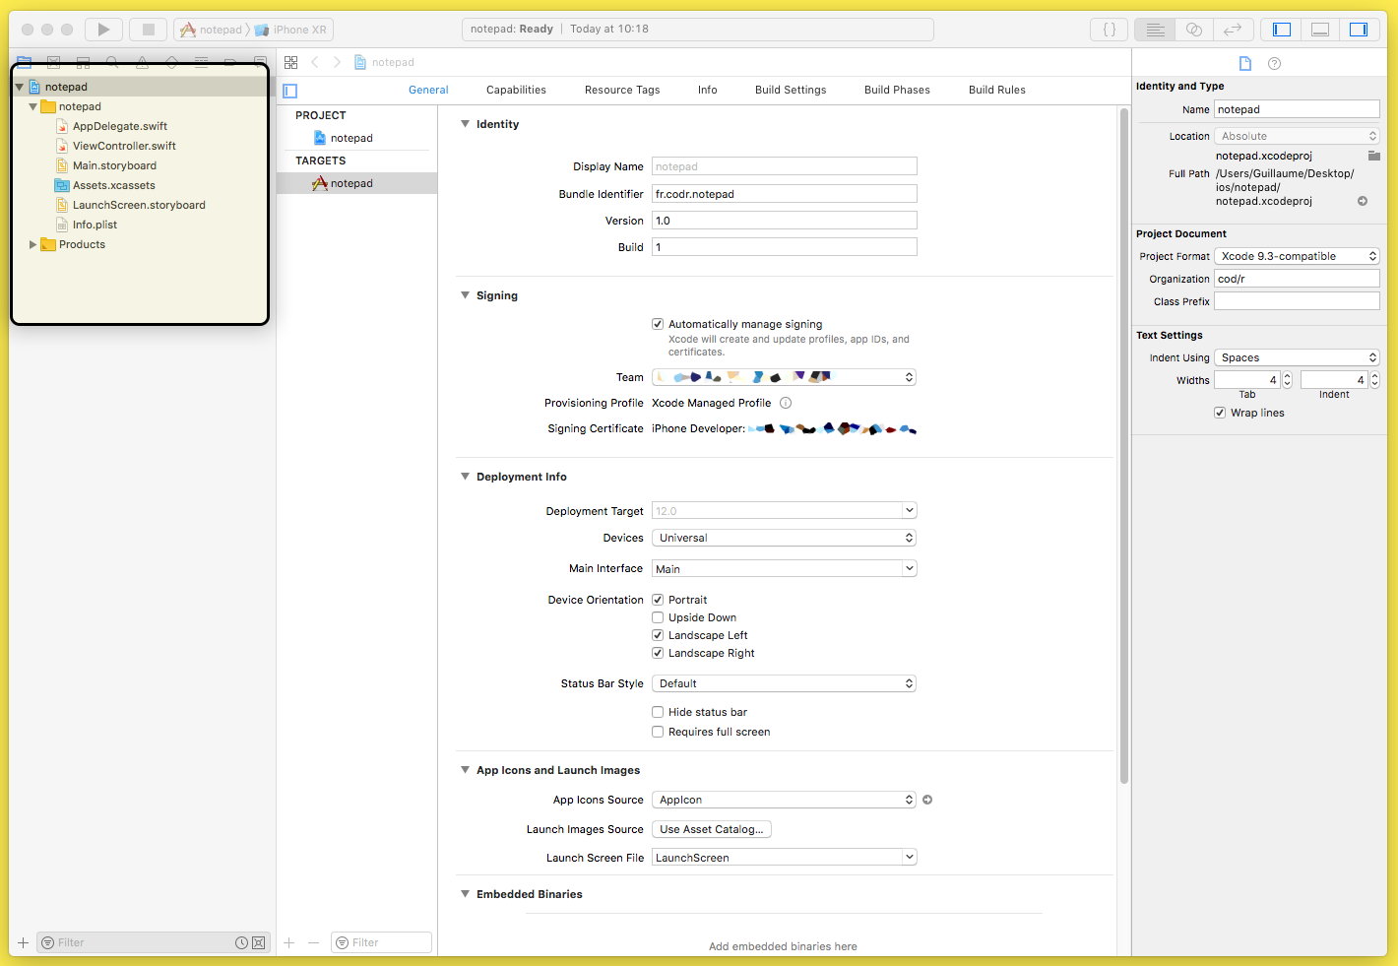Image resolution: width=1398 pixels, height=966 pixels.
Task: Toggle recently modified files filter (clock)
Action: pyautogui.click(x=241, y=942)
